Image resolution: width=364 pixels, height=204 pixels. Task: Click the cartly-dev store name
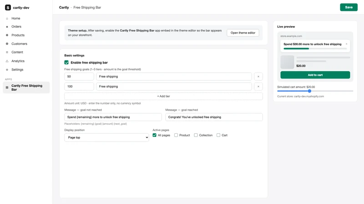click(21, 8)
